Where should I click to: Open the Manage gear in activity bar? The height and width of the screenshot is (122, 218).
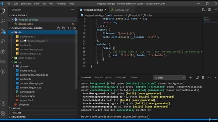coord(3,114)
